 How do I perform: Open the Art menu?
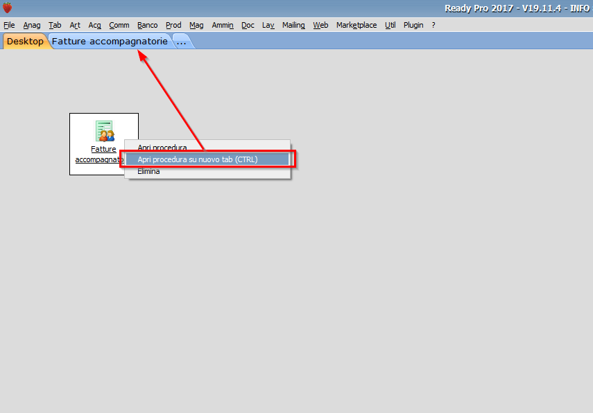(75, 25)
